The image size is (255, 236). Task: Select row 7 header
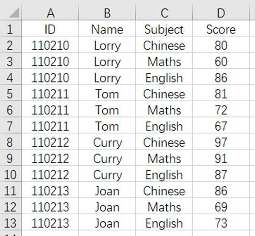pyautogui.click(x=10, y=125)
